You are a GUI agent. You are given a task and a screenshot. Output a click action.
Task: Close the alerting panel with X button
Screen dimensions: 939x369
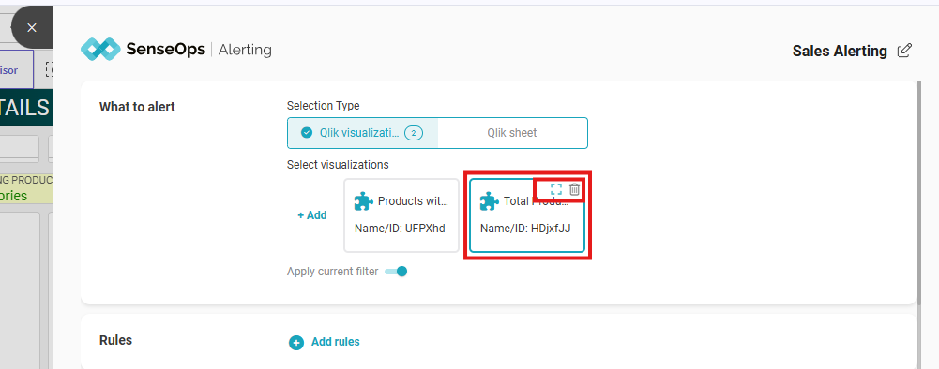click(32, 27)
